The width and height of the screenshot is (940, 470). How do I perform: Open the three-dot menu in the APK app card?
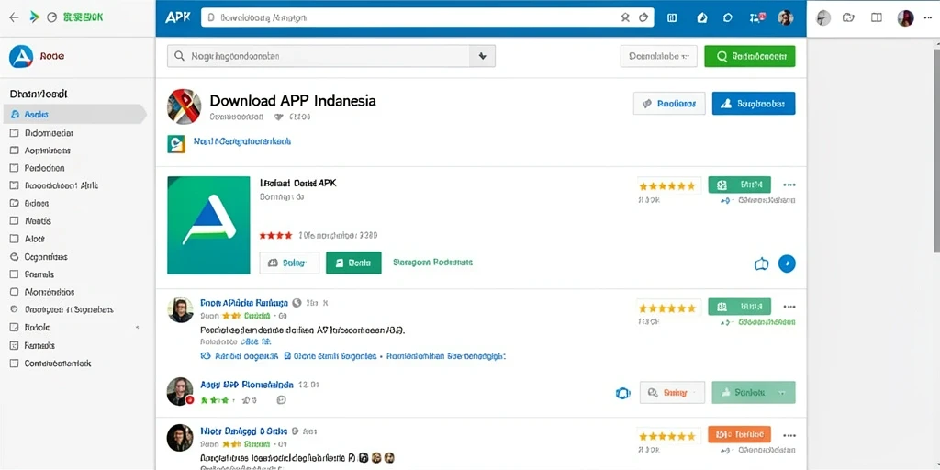(789, 185)
